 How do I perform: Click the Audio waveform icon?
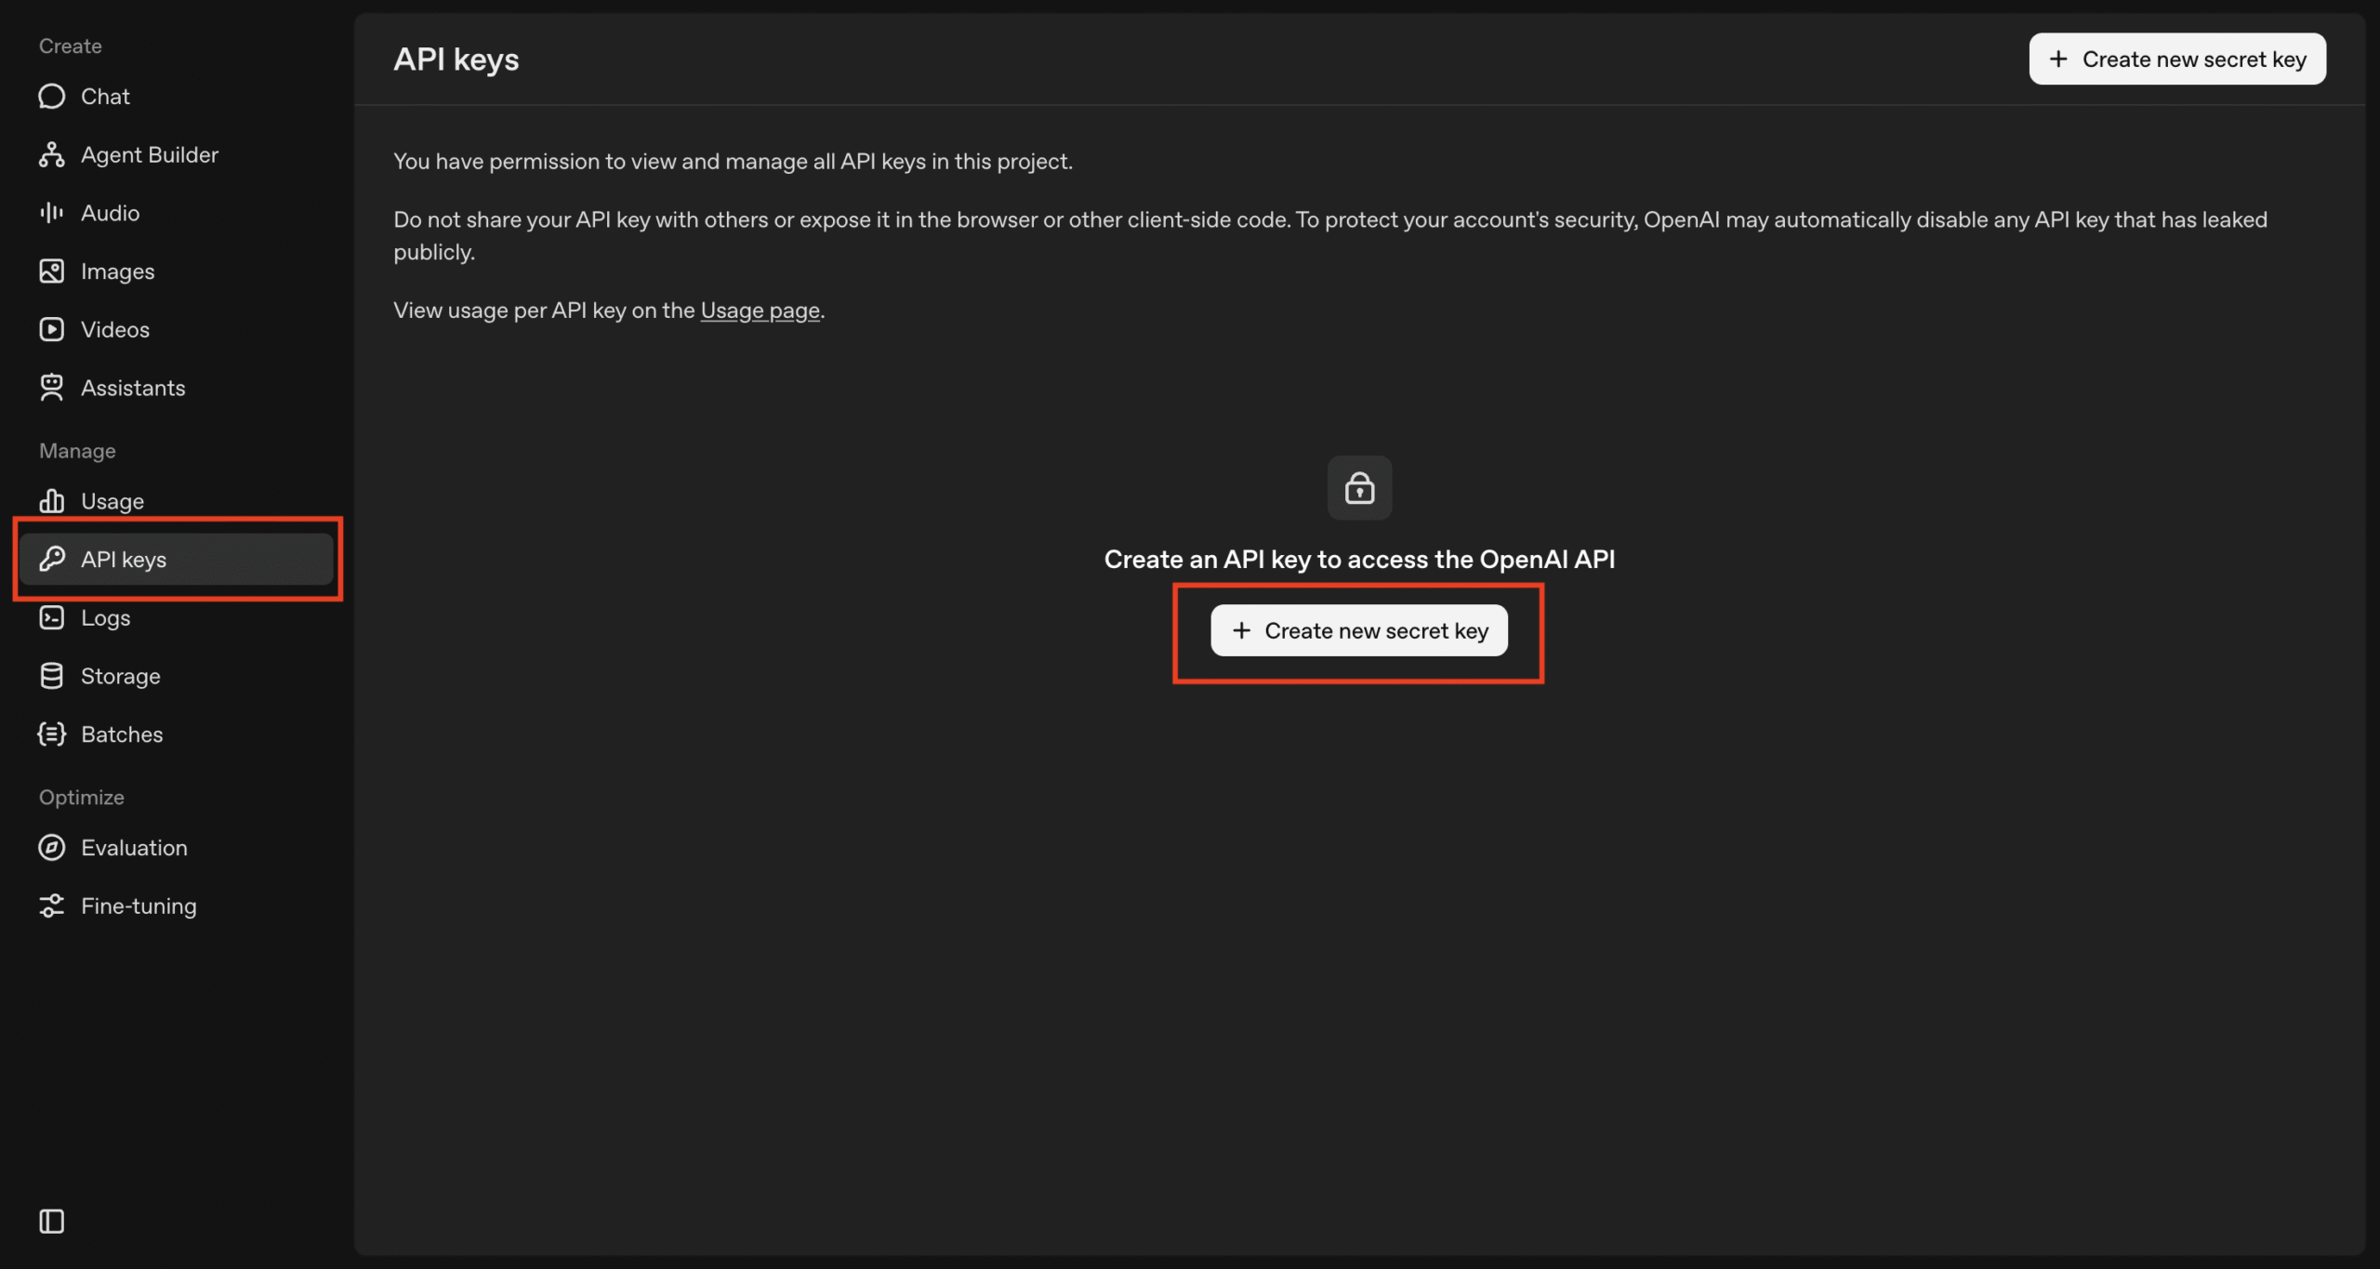pos(51,213)
